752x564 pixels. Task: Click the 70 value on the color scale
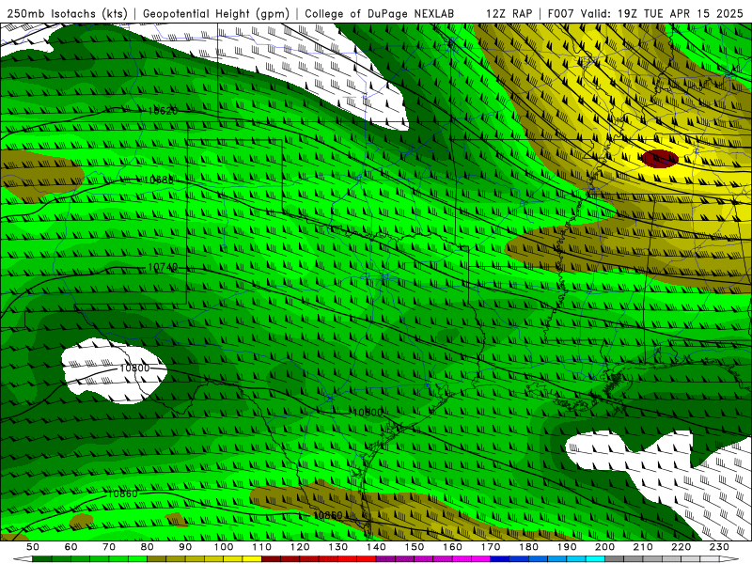pyautogui.click(x=109, y=547)
